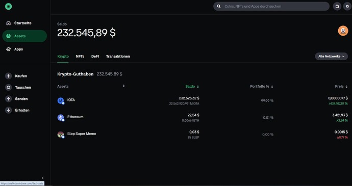352x186 pixels.
Task: Click the magnifier search icon
Action: point(219,6)
